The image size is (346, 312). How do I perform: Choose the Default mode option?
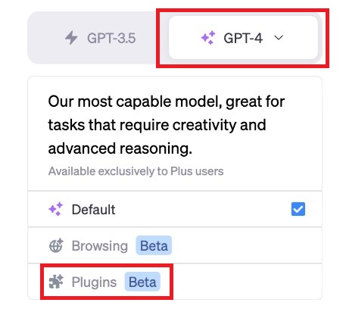[x=175, y=209]
